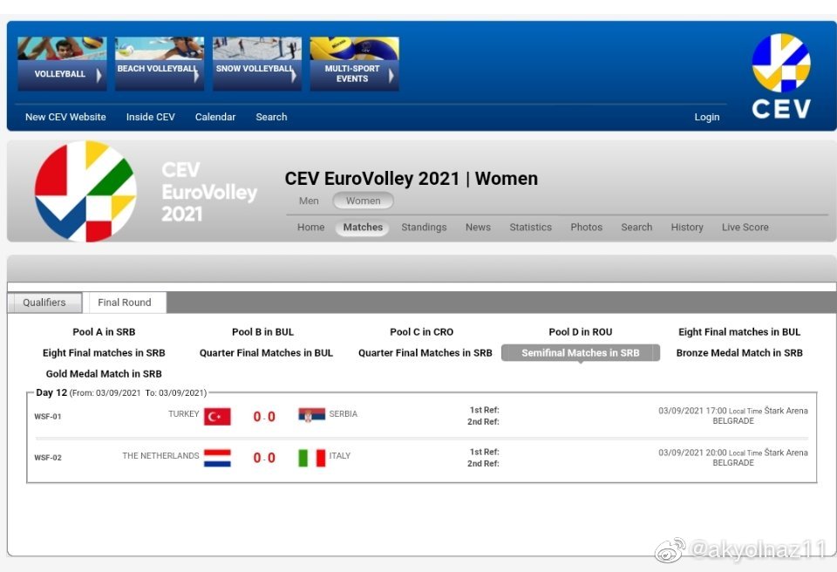Open the Live Score tab
Screen dimensions: 837x572
[745, 227]
